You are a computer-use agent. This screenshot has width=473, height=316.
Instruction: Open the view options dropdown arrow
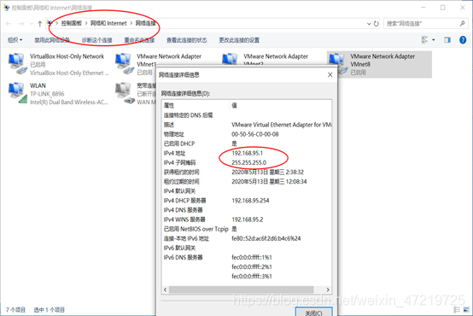434,40
